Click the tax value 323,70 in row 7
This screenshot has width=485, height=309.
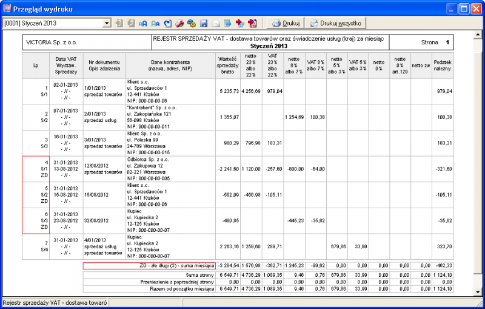click(444, 246)
